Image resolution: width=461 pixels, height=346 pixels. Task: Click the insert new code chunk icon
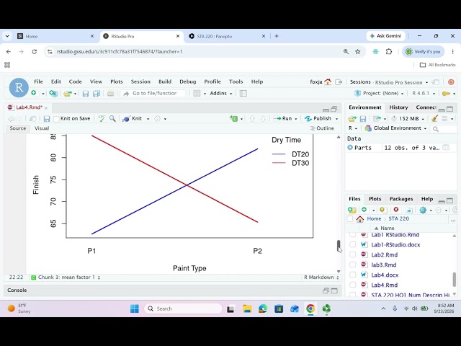(x=234, y=118)
